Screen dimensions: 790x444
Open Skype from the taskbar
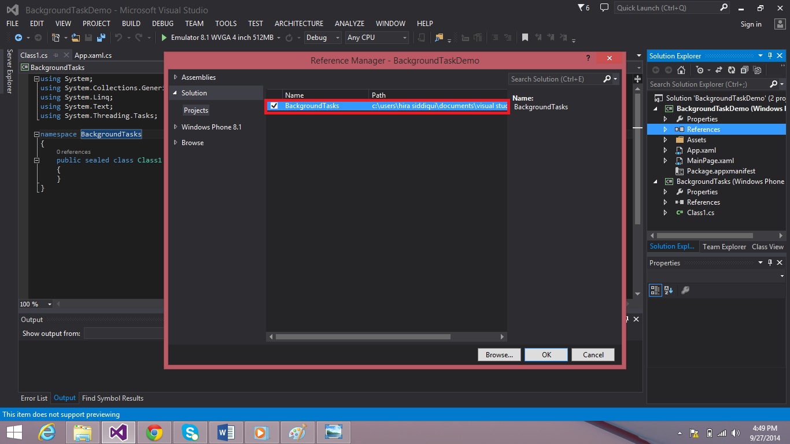point(190,432)
